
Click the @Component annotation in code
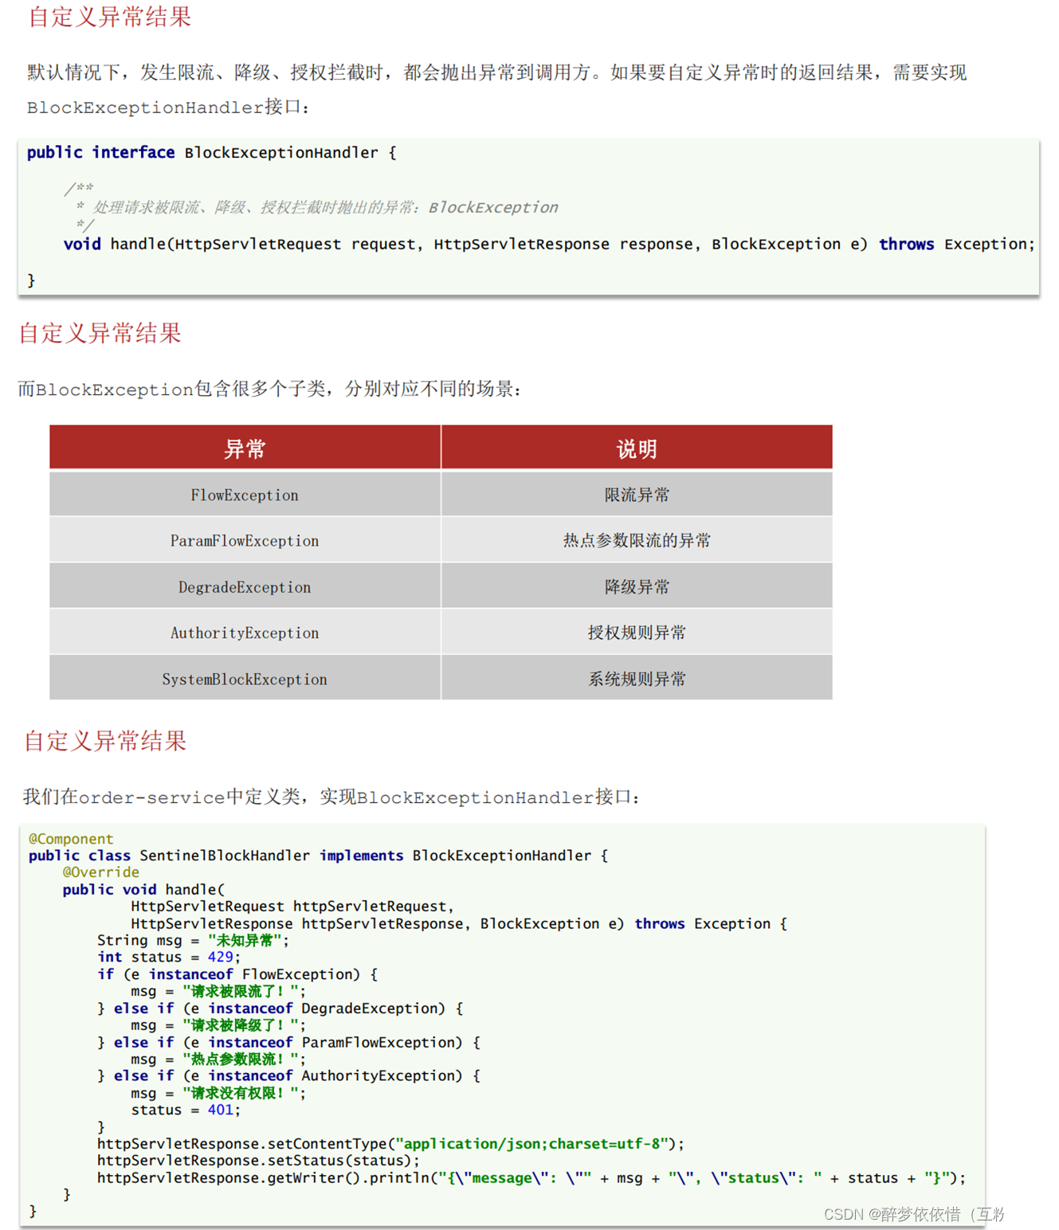(71, 839)
